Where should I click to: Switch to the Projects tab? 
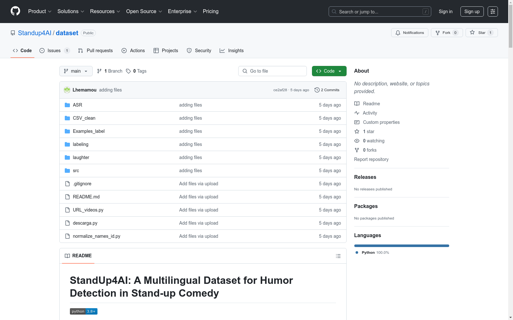point(166,51)
